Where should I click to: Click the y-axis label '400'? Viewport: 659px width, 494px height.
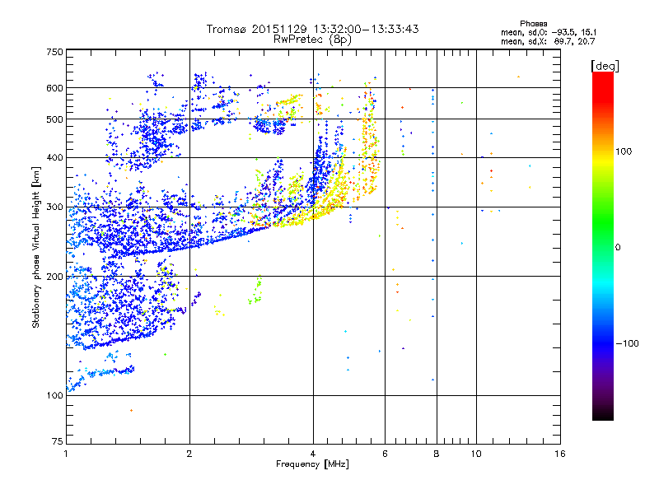click(54, 157)
